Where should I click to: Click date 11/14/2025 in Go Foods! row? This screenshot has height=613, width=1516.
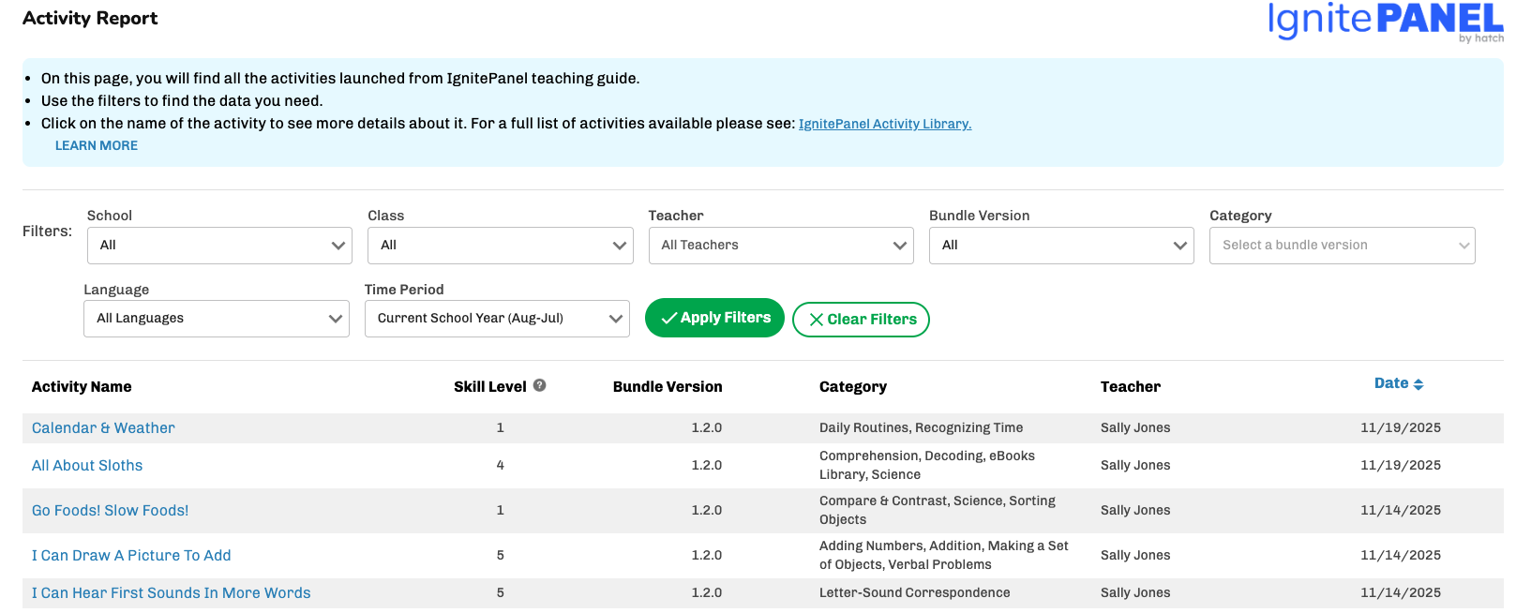pos(1401,511)
